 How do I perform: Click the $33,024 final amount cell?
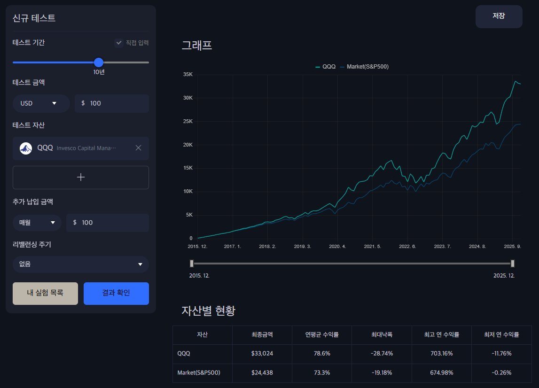[262, 354]
